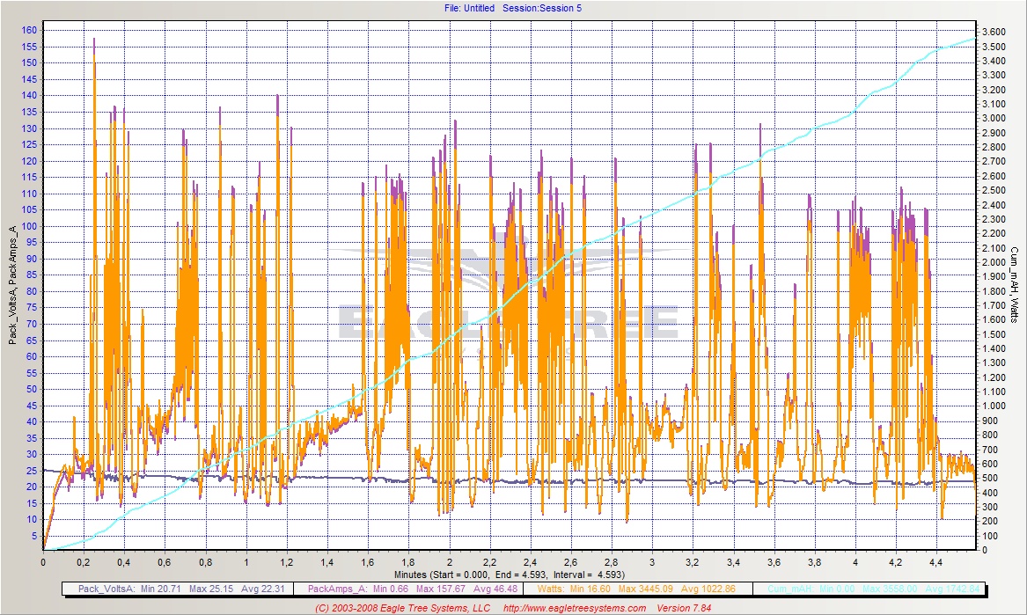Click the 'Interval = 4.593' text
The height and width of the screenshot is (615, 1027).
pos(589,575)
